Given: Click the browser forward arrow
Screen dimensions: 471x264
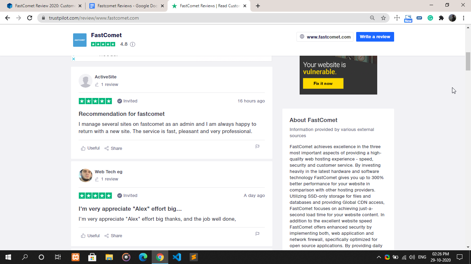Looking at the screenshot, I should [x=19, y=18].
